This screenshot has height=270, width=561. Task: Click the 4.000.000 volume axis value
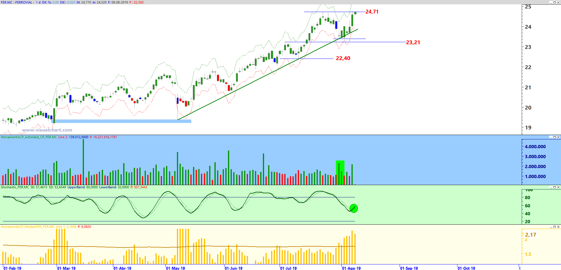coord(535,147)
